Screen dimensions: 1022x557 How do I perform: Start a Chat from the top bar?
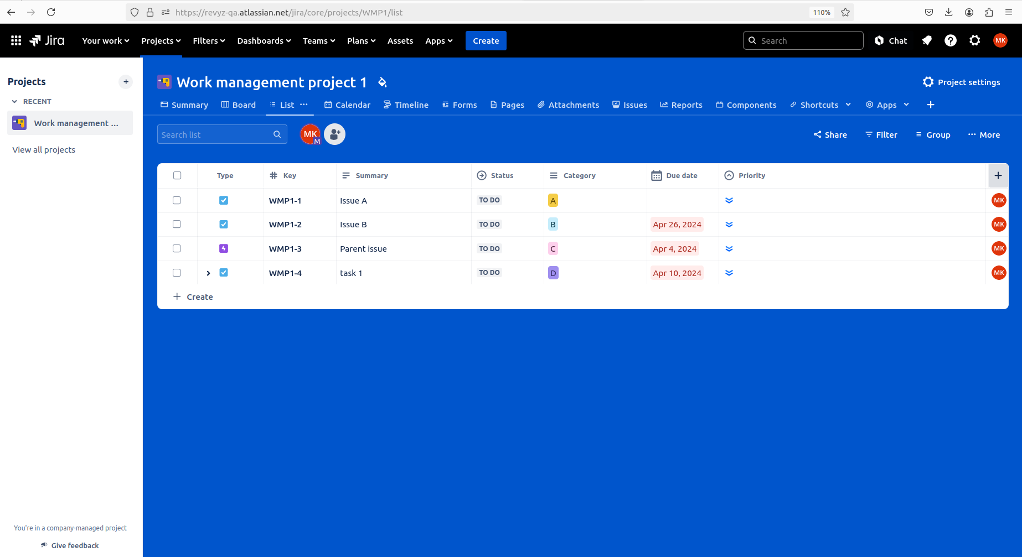(890, 40)
